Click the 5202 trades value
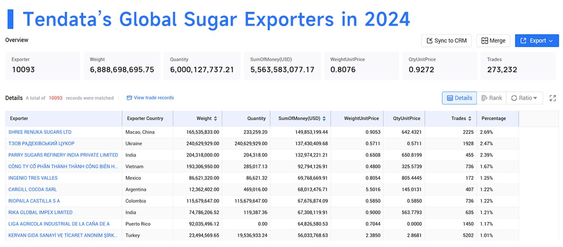This screenshot has height=247, width=563. (468, 236)
